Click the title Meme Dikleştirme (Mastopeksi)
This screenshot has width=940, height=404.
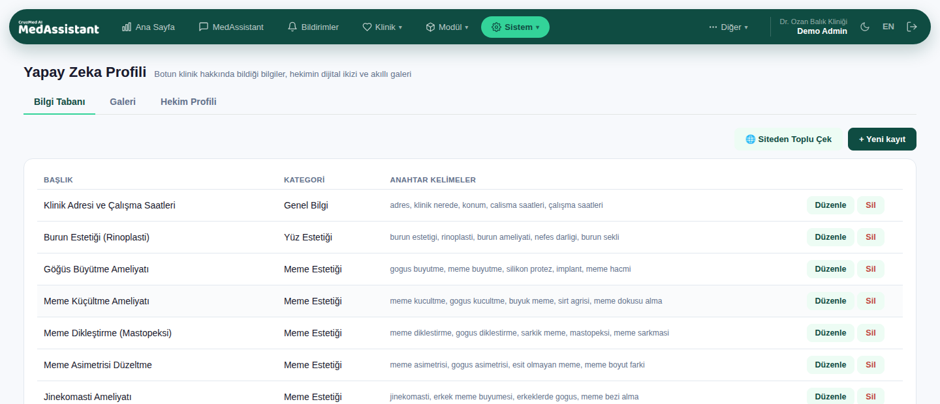click(108, 333)
